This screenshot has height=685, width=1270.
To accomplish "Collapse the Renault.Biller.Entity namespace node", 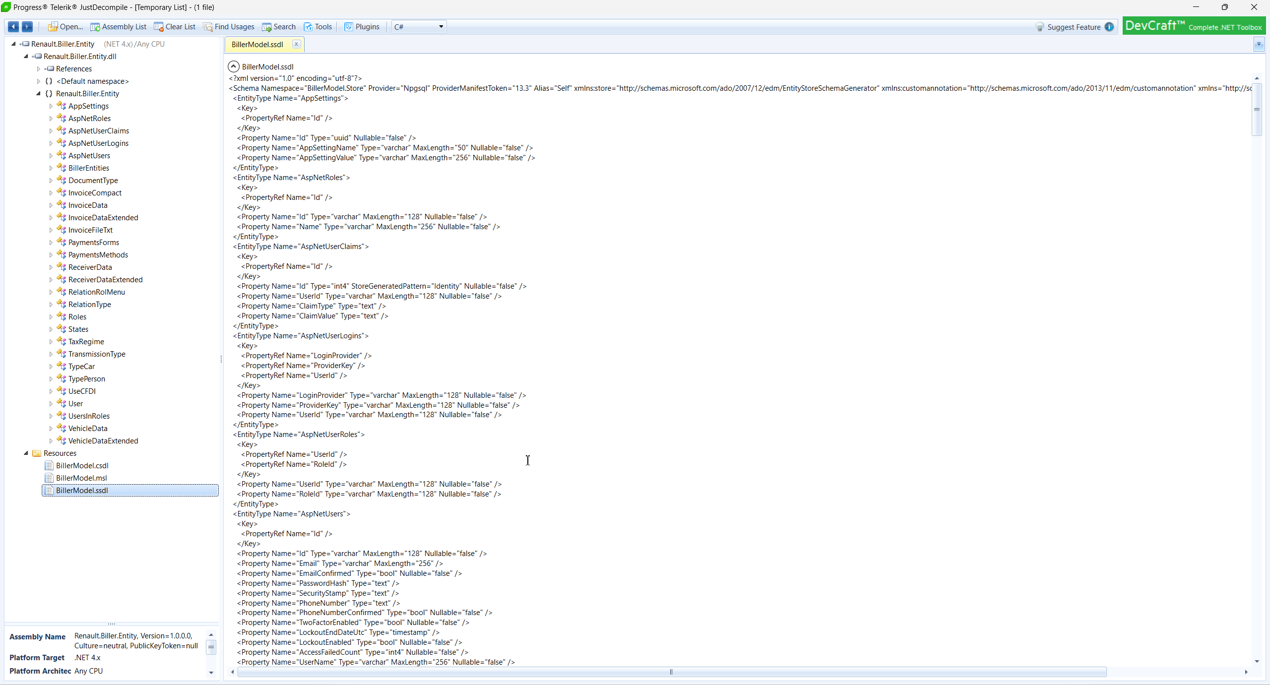I will click(38, 93).
